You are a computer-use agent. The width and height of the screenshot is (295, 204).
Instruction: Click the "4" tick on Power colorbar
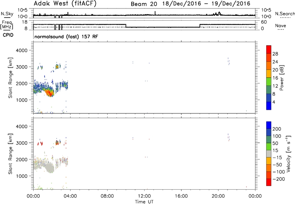pos(274,102)
